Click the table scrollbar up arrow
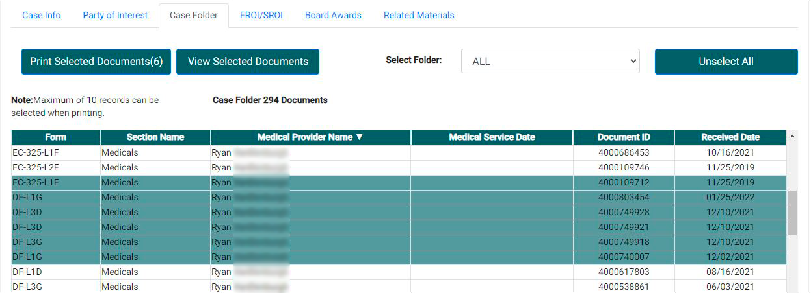Screen dimensions: 811x293 click(x=792, y=137)
